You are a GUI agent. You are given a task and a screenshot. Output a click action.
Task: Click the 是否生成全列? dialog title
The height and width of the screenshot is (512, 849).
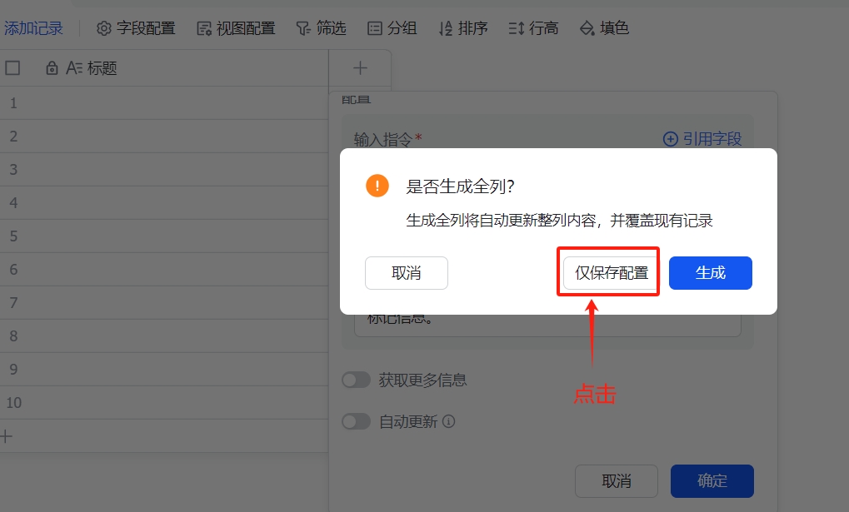460,186
